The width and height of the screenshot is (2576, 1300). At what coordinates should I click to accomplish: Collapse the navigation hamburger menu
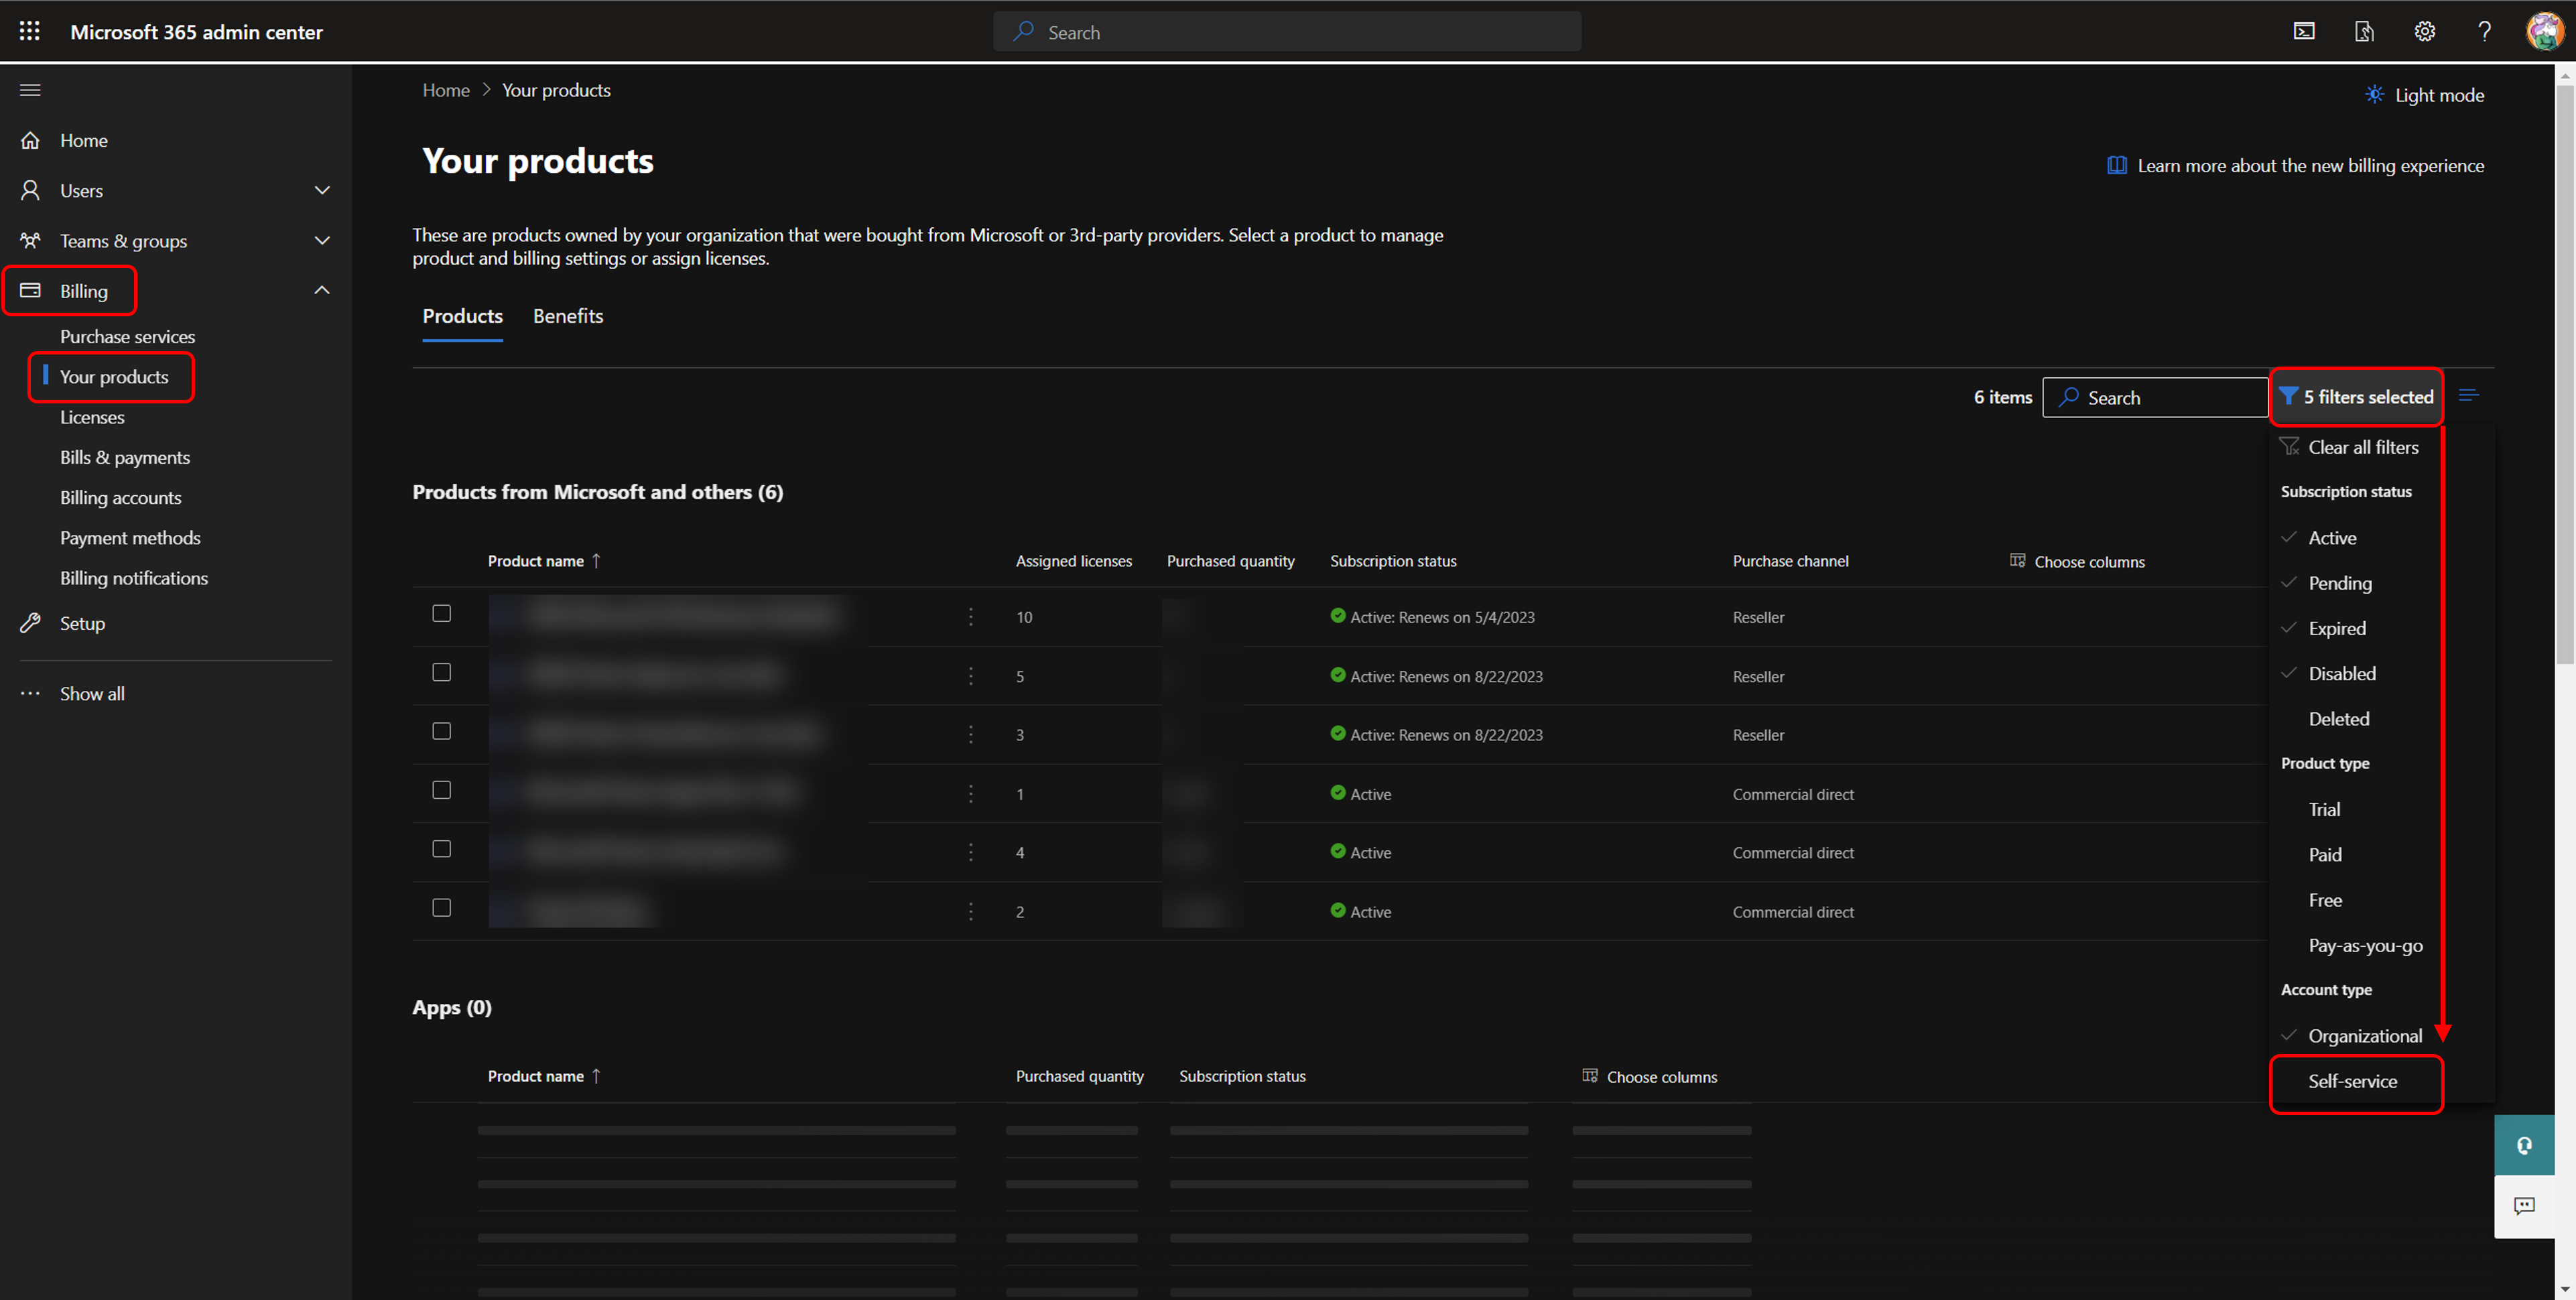[30, 90]
